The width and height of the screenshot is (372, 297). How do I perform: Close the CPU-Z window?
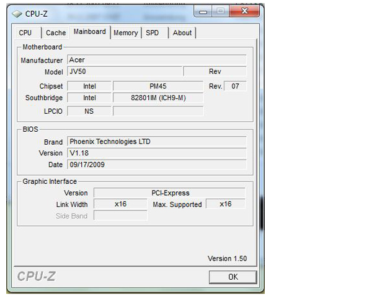pyautogui.click(x=244, y=11)
